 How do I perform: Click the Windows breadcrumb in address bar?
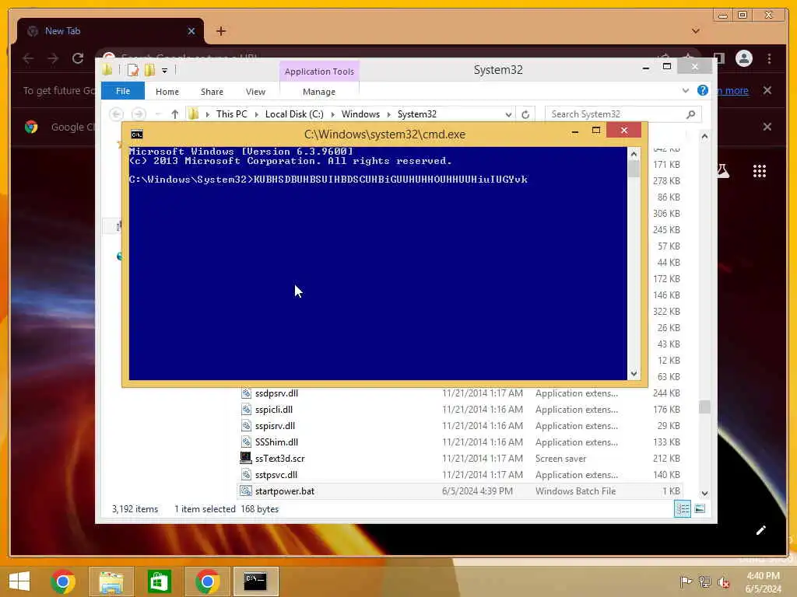[x=360, y=114]
